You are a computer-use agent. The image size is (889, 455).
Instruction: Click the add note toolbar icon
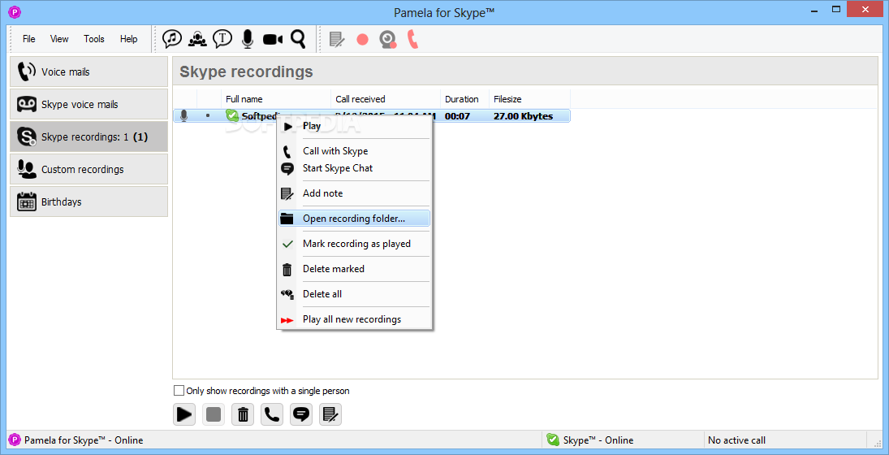pyautogui.click(x=338, y=39)
